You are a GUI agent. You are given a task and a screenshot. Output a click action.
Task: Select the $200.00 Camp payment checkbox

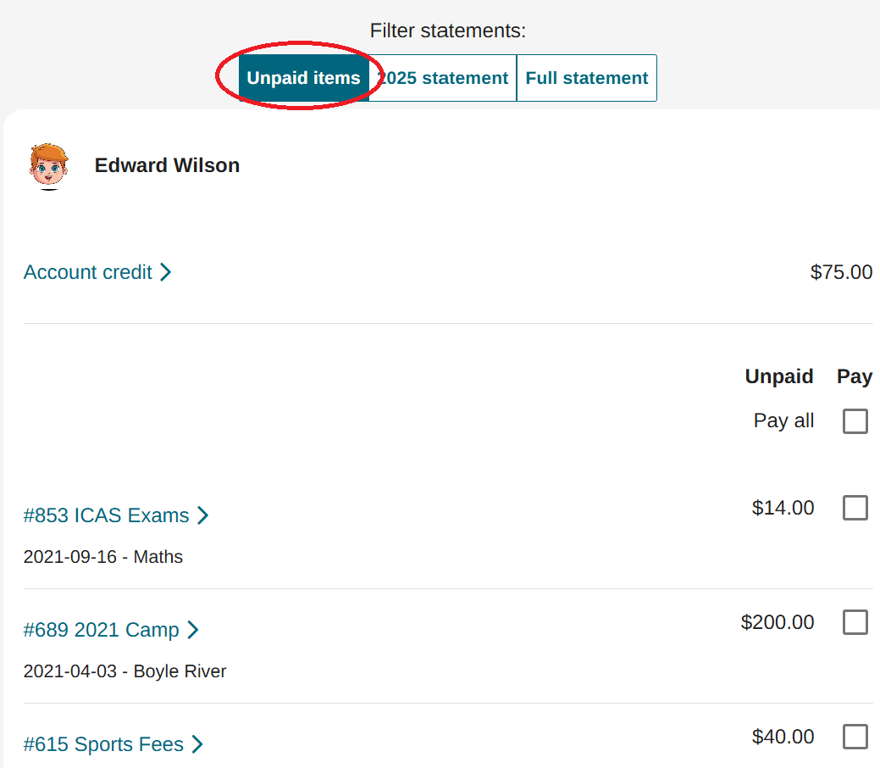855,622
